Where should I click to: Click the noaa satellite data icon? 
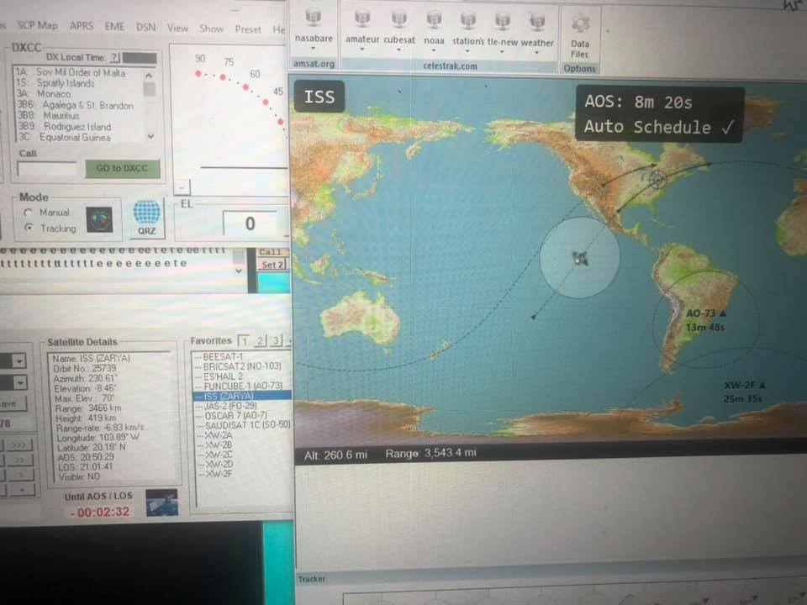coord(434,18)
